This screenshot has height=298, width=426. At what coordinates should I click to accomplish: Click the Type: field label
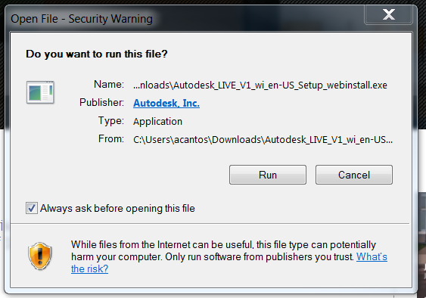(110, 120)
